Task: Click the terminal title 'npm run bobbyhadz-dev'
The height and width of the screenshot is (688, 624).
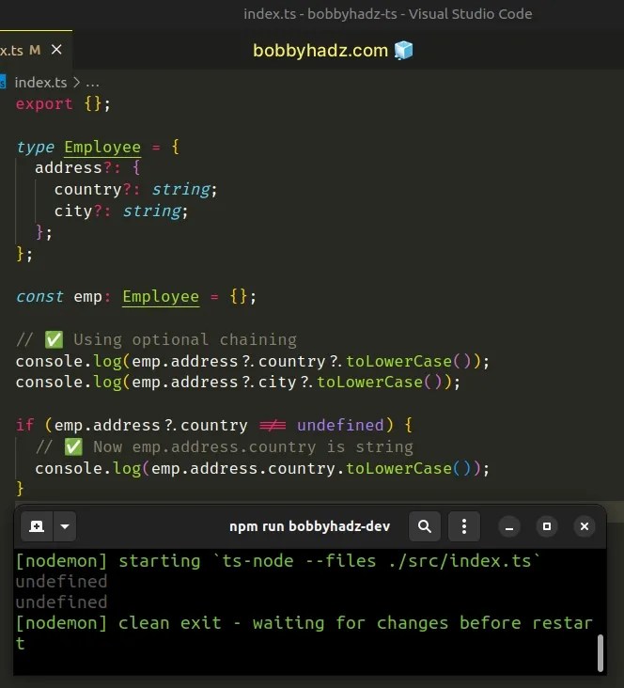Action: point(309,526)
